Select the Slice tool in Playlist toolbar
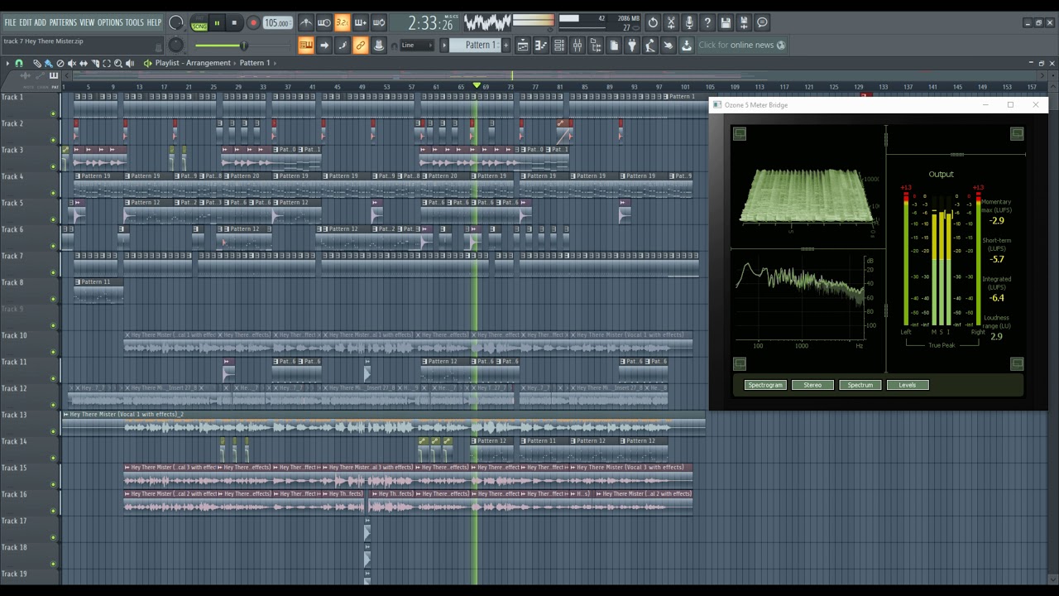 (94, 63)
